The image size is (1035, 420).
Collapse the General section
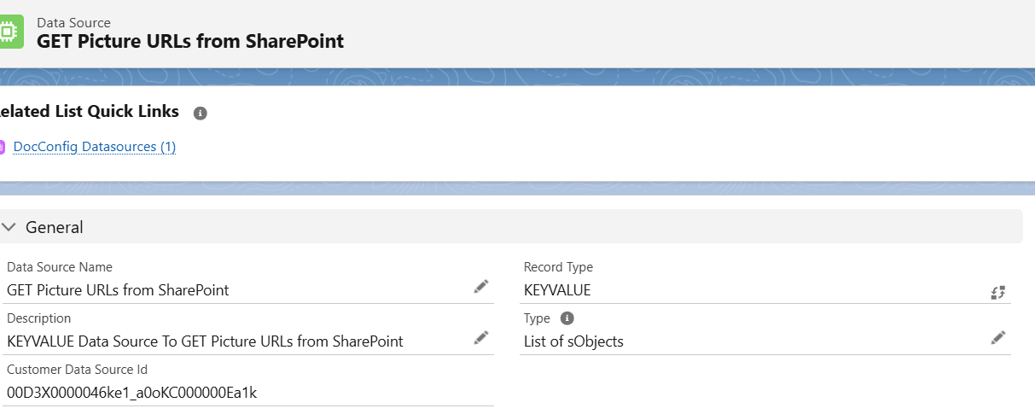tap(9, 227)
